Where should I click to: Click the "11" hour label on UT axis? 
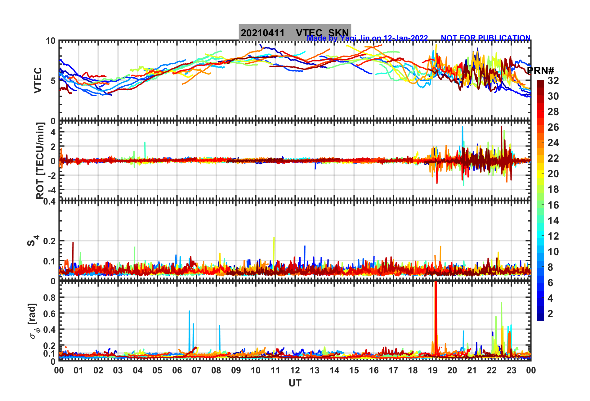coord(275,370)
